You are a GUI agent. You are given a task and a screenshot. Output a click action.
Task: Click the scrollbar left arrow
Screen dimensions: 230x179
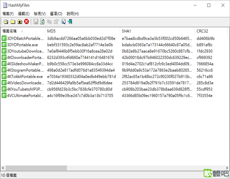[3, 168]
